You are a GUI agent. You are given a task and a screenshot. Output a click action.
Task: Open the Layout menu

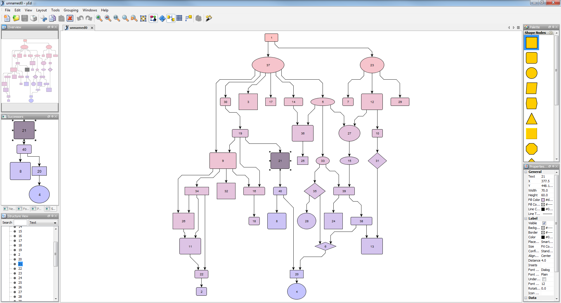click(x=41, y=10)
